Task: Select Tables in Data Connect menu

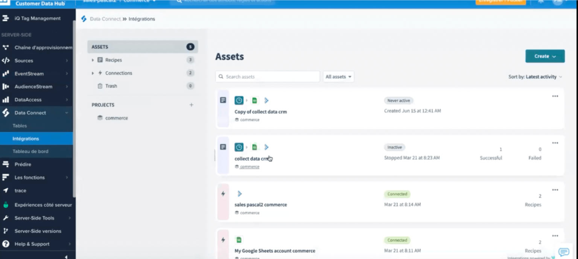Action: tap(20, 126)
